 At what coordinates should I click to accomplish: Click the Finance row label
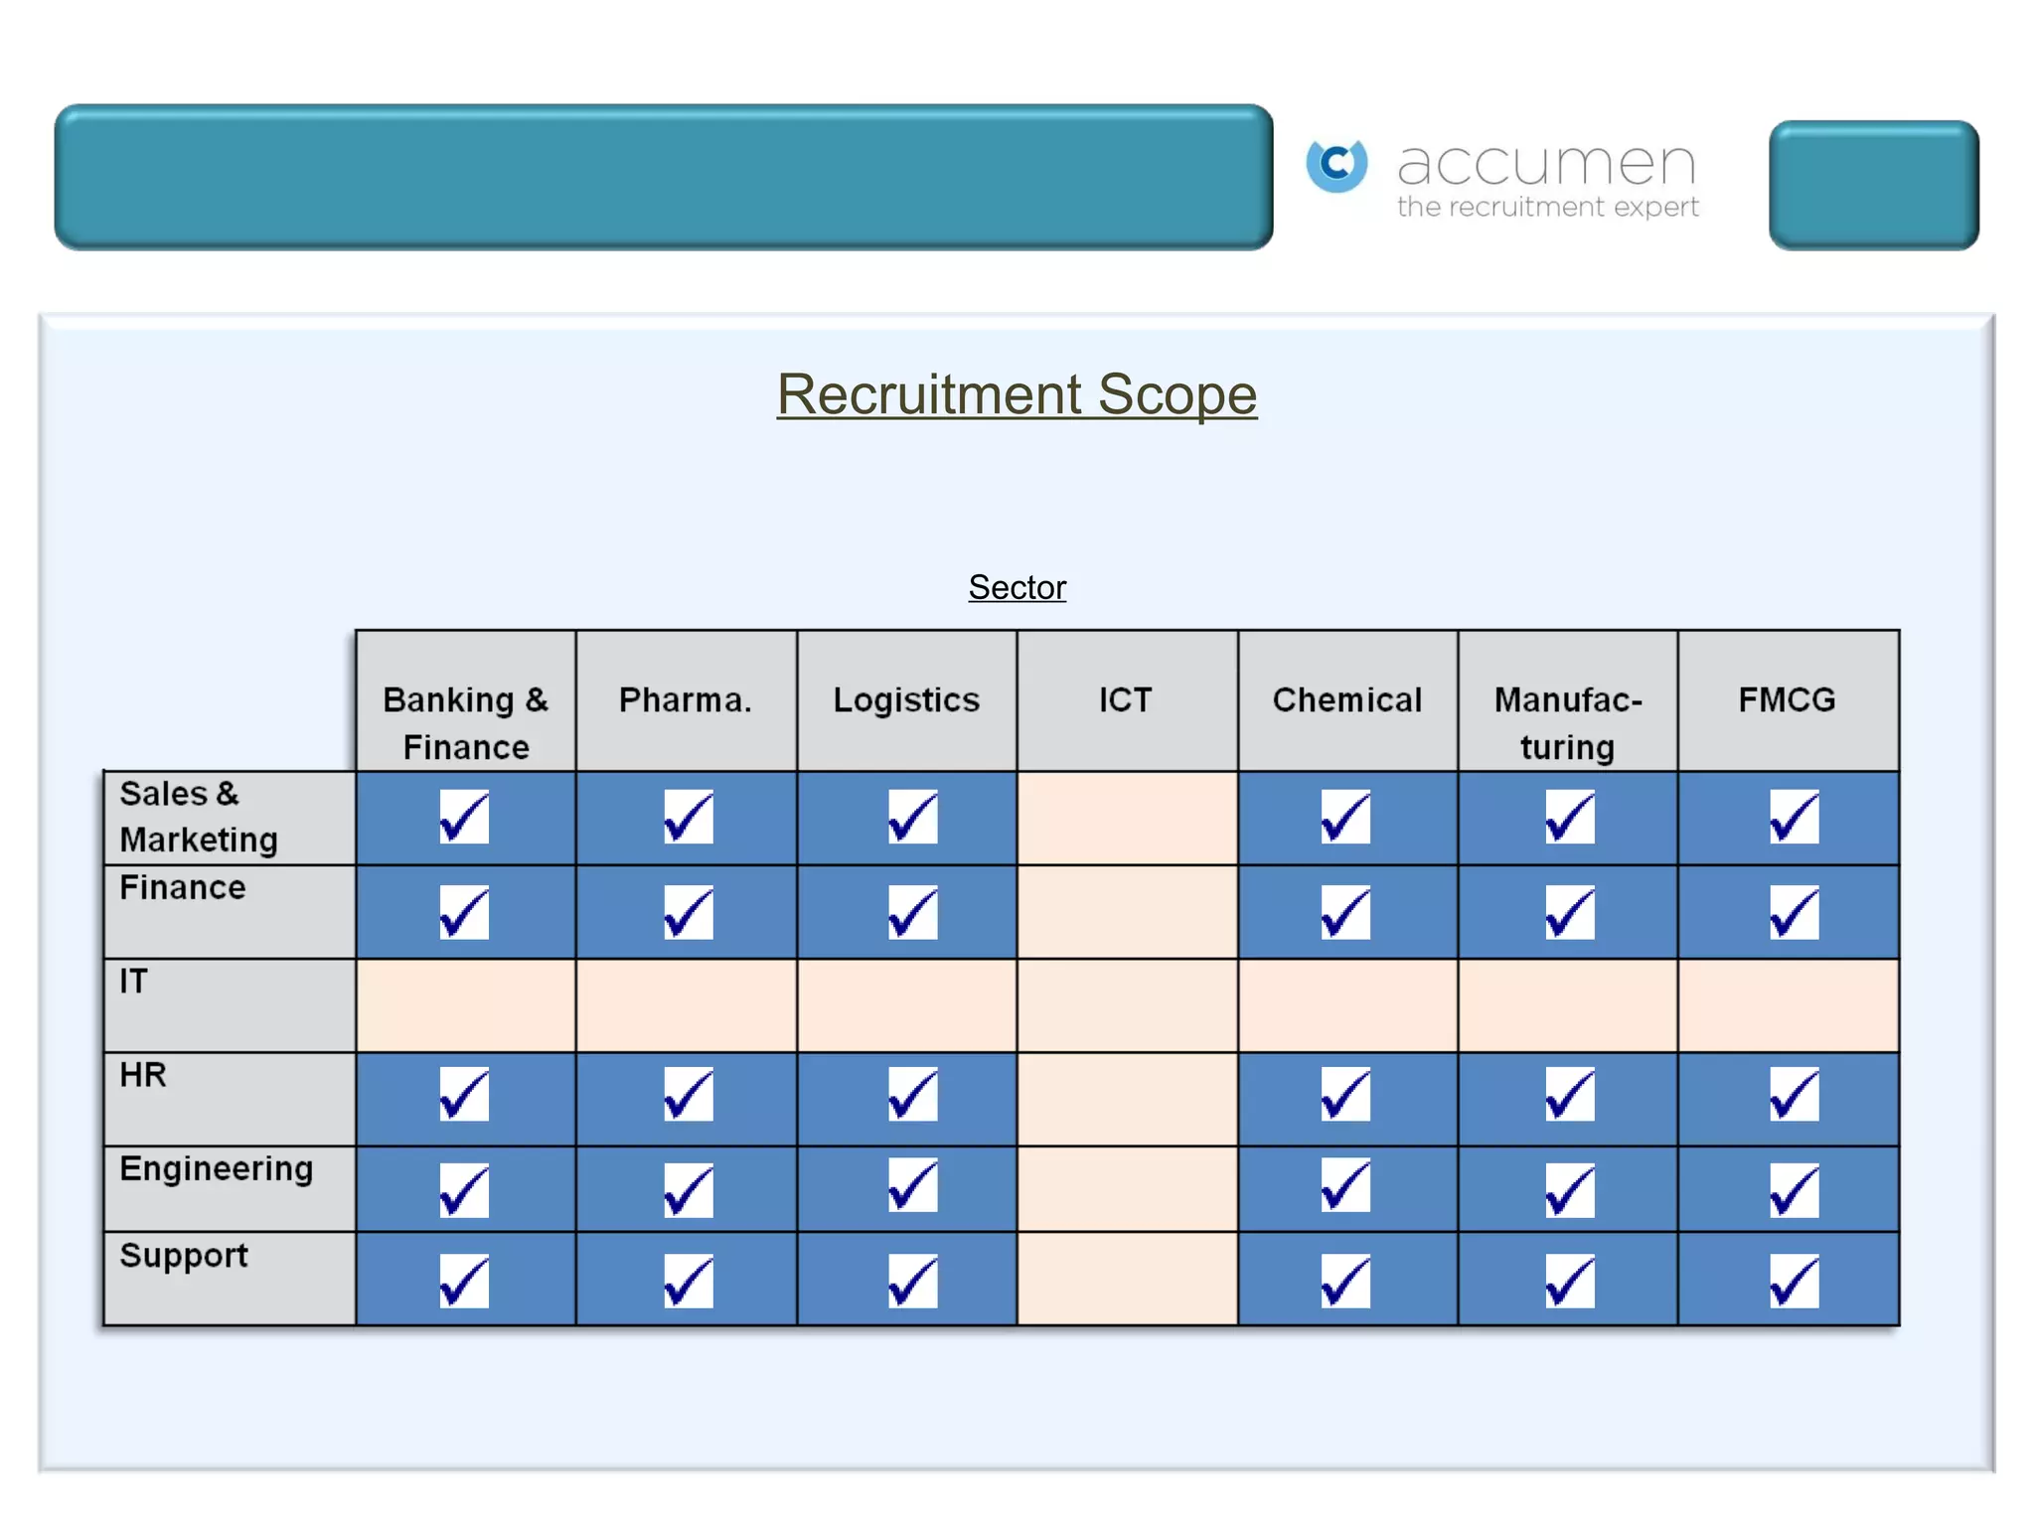pos(230,912)
